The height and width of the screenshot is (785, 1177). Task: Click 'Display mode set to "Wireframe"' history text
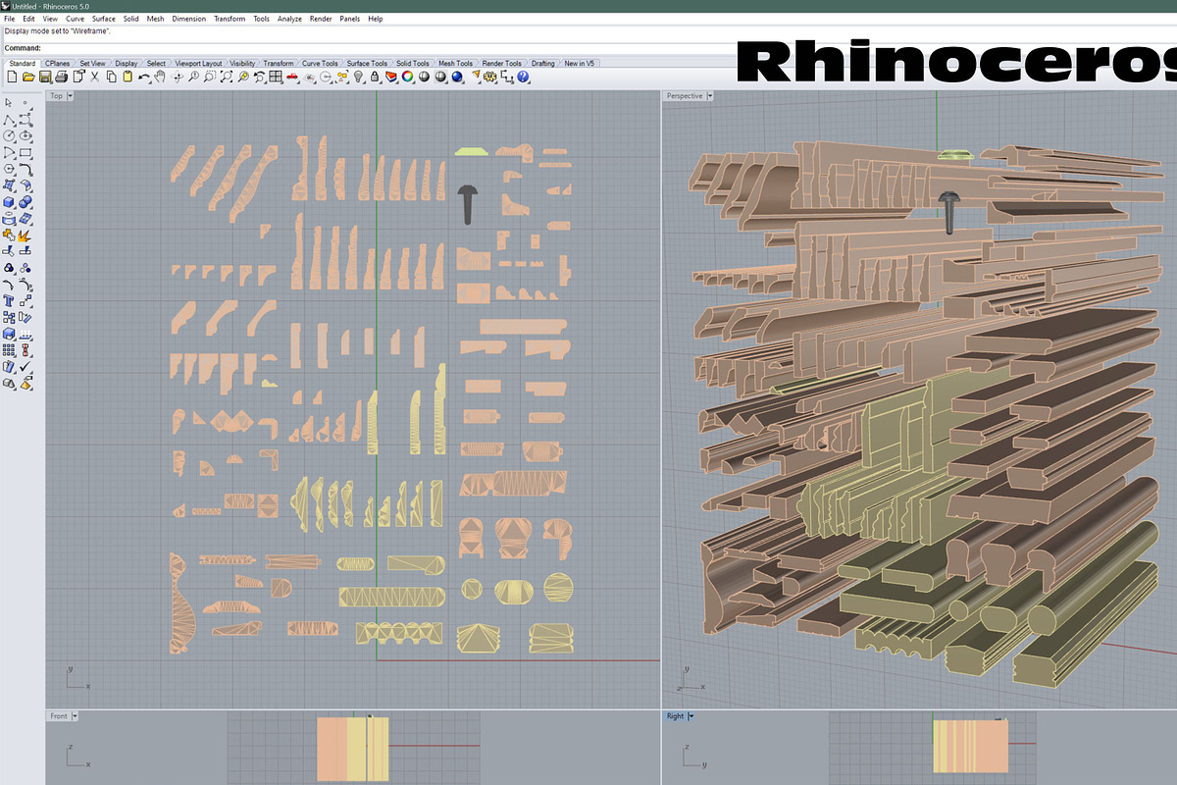coord(57,30)
